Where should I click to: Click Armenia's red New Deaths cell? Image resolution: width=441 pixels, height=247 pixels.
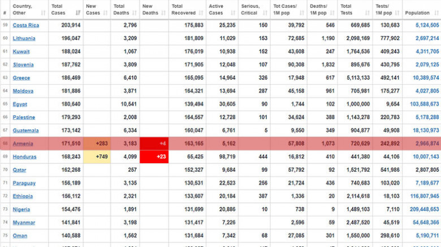[154, 144]
